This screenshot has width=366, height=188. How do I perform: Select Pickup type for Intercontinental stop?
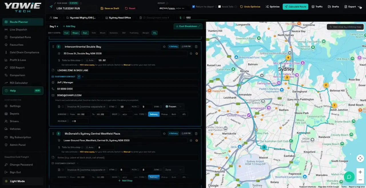164,114
